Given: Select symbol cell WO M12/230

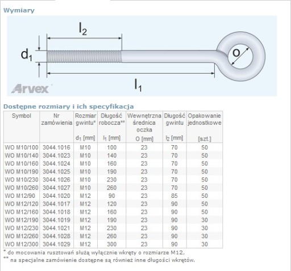Looking at the screenshot, I should 22,228.
